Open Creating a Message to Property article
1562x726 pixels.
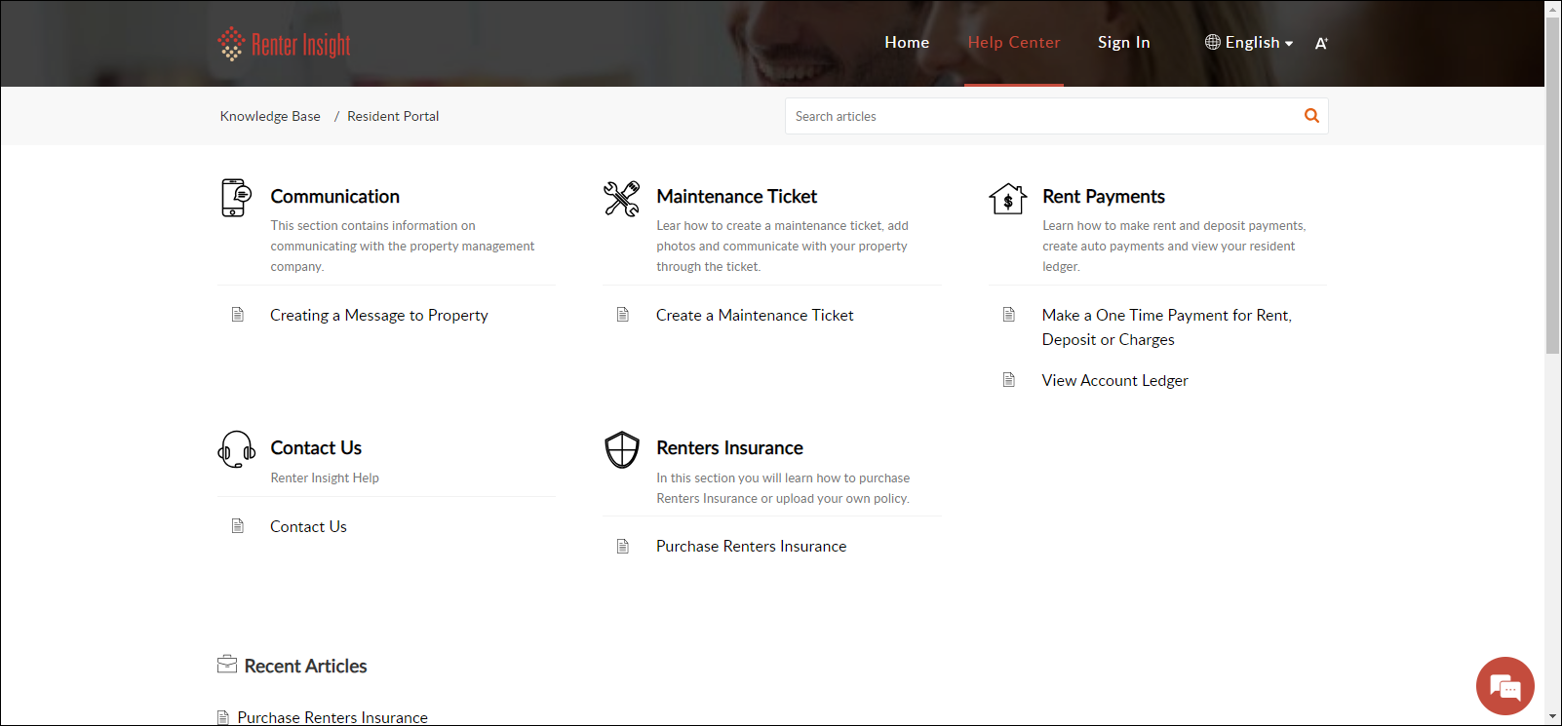[x=379, y=315]
